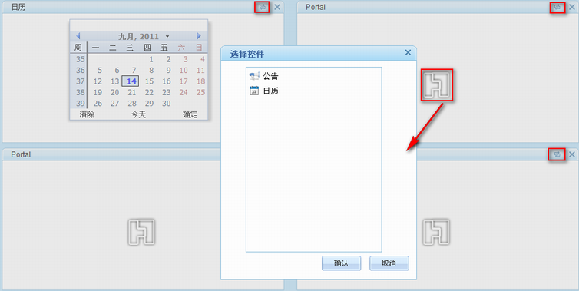This screenshot has height=291, width=579.
Task: Open widget selector icon in lower-right panel header
Action: click(x=557, y=154)
